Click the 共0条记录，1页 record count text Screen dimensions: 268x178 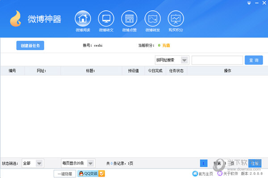click(120, 163)
